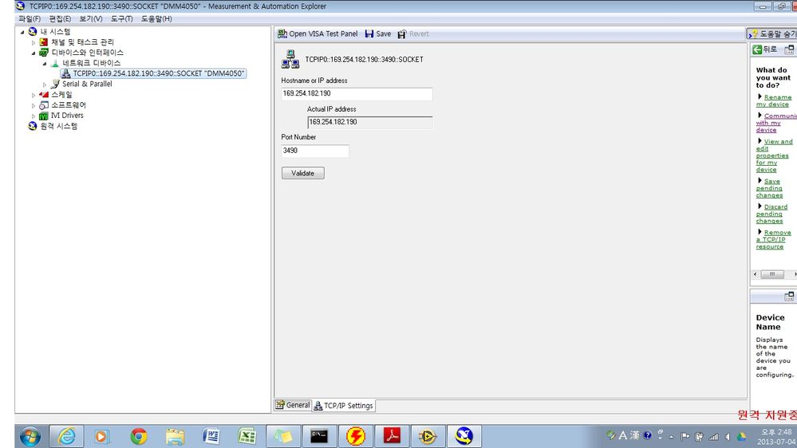The width and height of the screenshot is (797, 448).
Task: Open the Discard pending changes link
Action: [x=771, y=214]
